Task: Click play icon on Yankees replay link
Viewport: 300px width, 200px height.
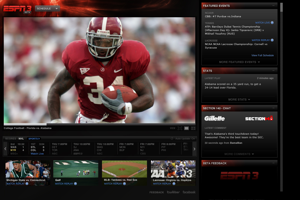Action: [124, 183]
